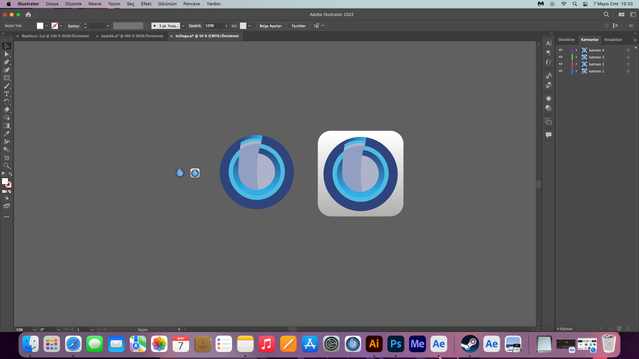Expand katman 2 layer chevron
Image resolution: width=639 pixels, height=359 pixels.
point(576,64)
